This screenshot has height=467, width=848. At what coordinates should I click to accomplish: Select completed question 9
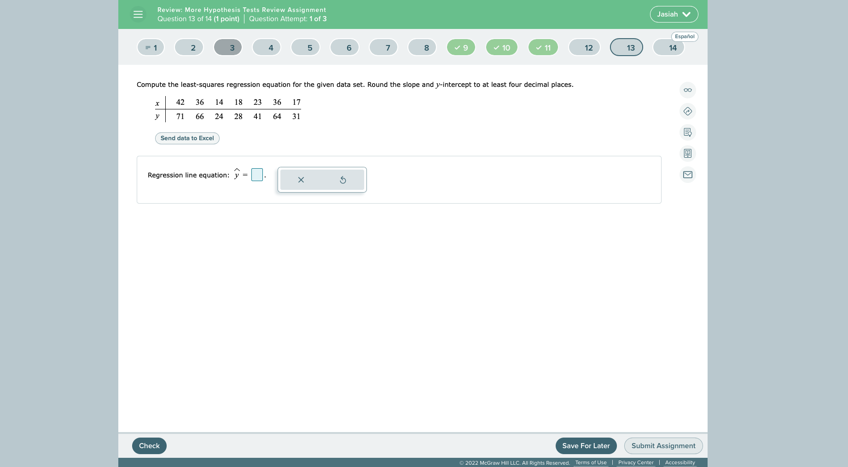pyautogui.click(x=461, y=47)
